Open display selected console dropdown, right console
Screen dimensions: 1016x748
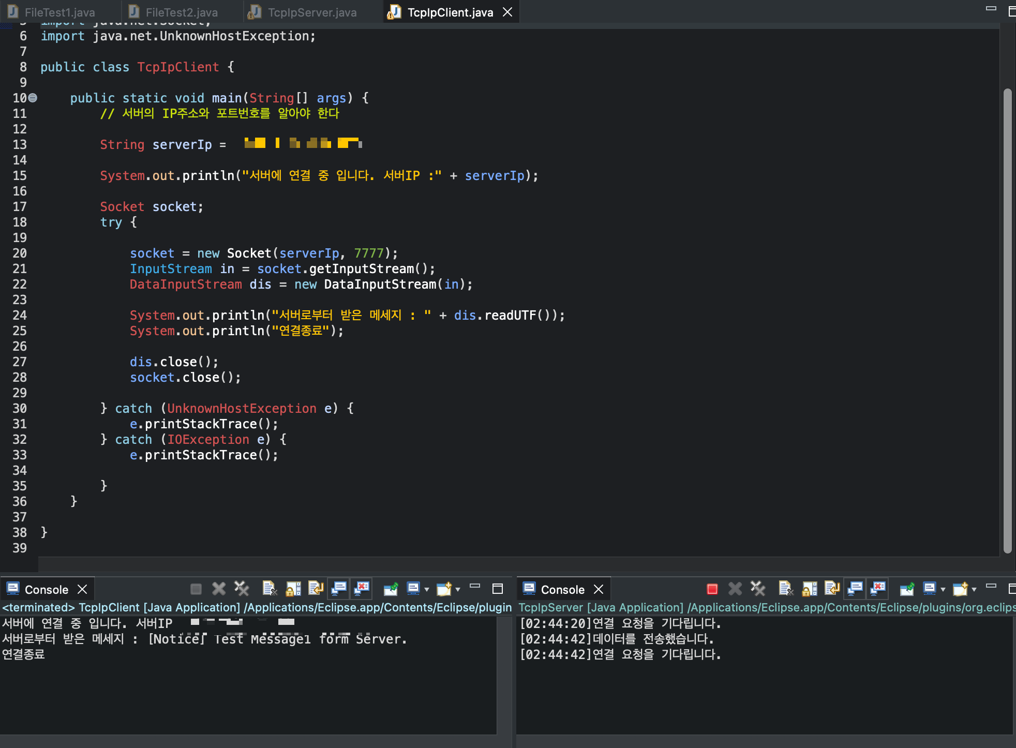[x=943, y=589]
